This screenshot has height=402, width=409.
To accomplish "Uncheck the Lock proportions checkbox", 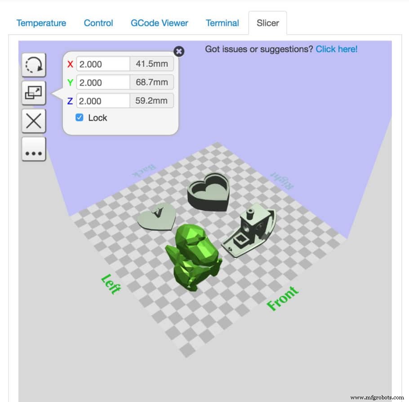I will (x=80, y=117).
